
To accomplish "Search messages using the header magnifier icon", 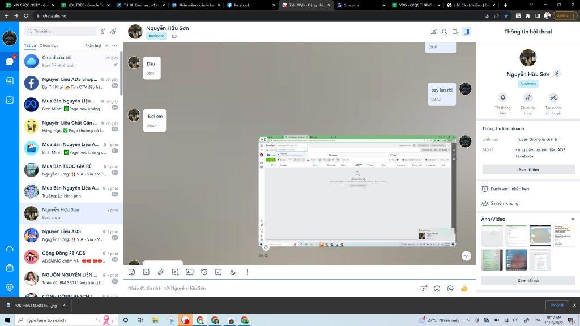I will pos(445,32).
